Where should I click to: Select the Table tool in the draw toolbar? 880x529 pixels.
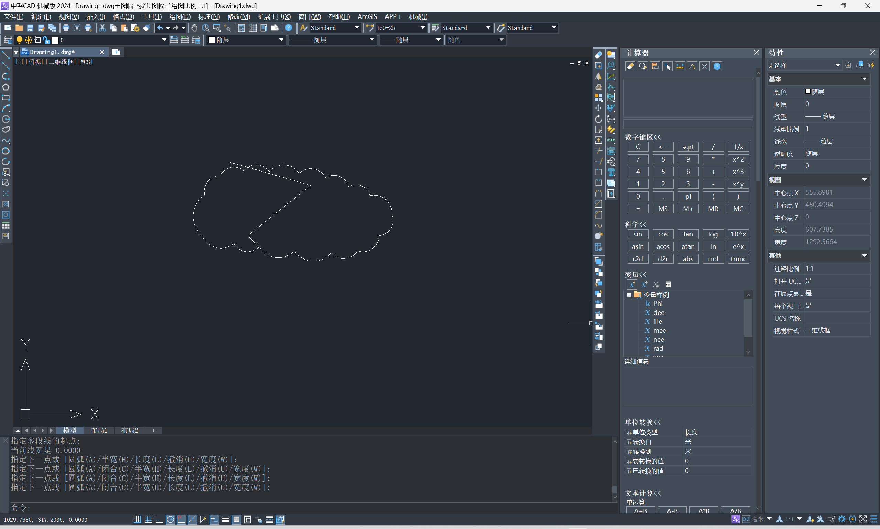pyautogui.click(x=6, y=225)
